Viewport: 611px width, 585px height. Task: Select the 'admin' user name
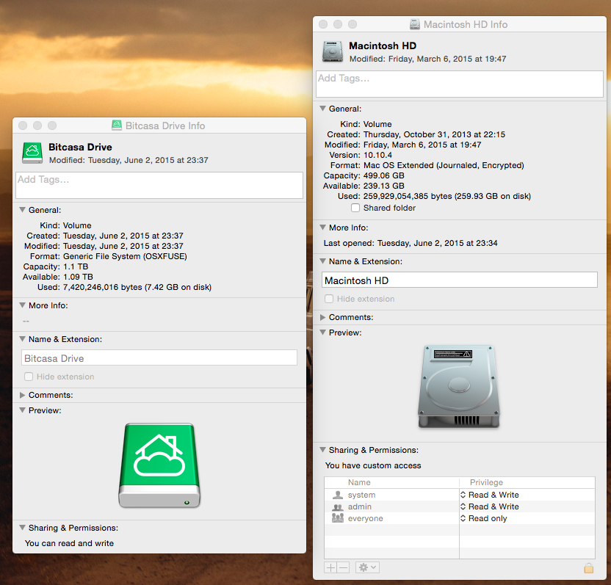tap(360, 506)
